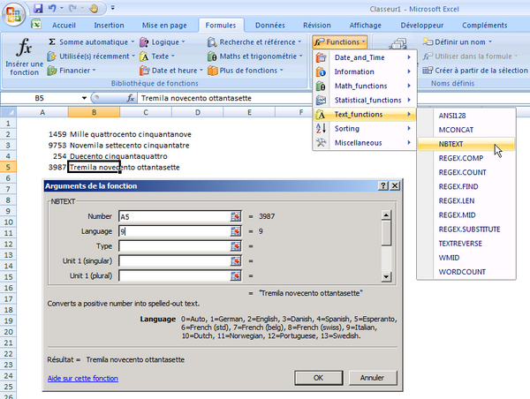Screen dimensions: 530x399
Task: Click the dialog help question mark button
Action: [383, 185]
